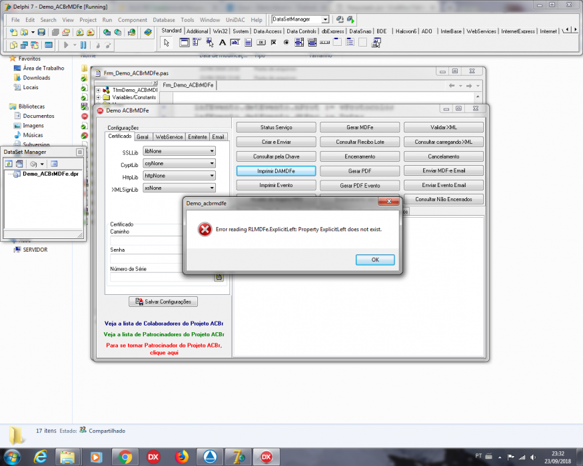Open the DataSetManager desktop combo box
The width and height of the screenshot is (583, 466).
[300, 19]
